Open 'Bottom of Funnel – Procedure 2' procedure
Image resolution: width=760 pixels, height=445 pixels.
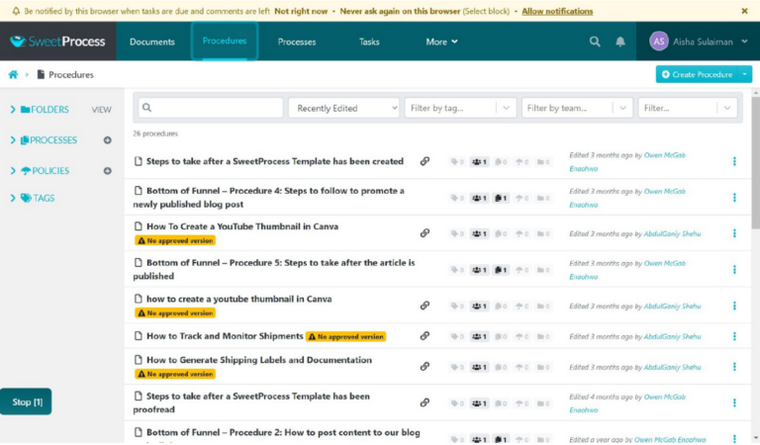[283, 432]
